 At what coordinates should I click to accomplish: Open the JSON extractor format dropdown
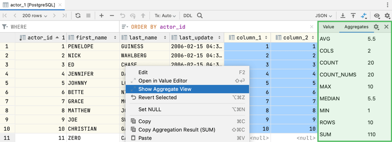[x=324, y=16]
